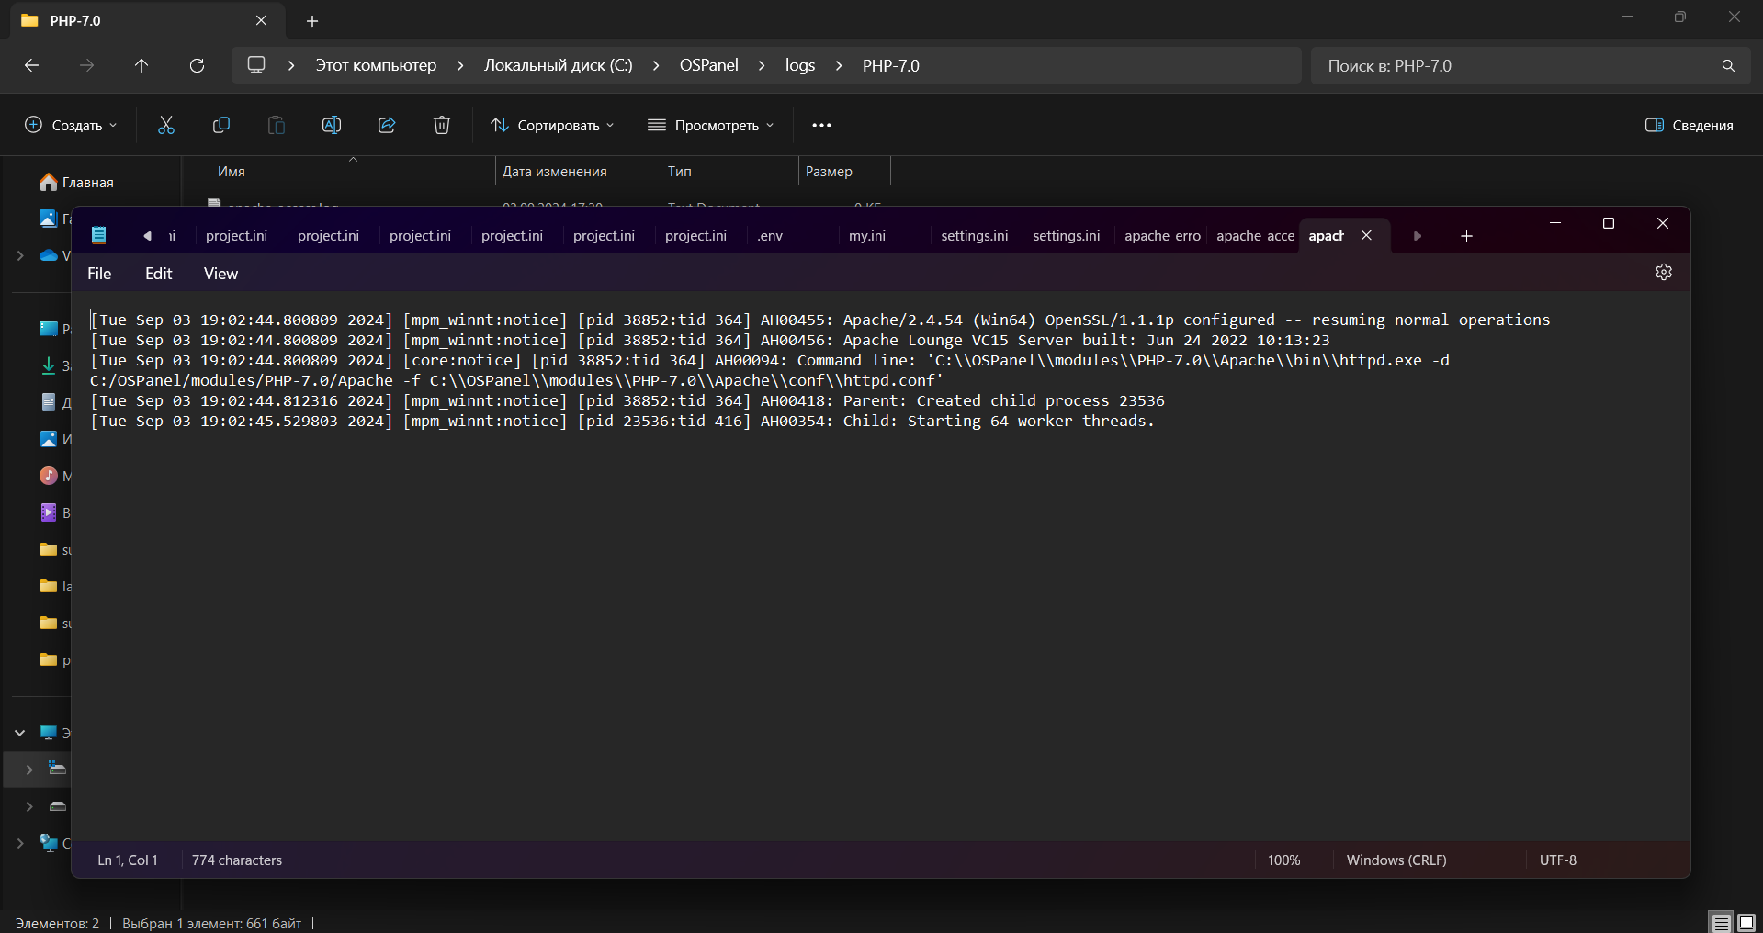Screen dimensions: 1763x933
Task: Click the PC monitor icon in address bar
Action: (x=256, y=65)
